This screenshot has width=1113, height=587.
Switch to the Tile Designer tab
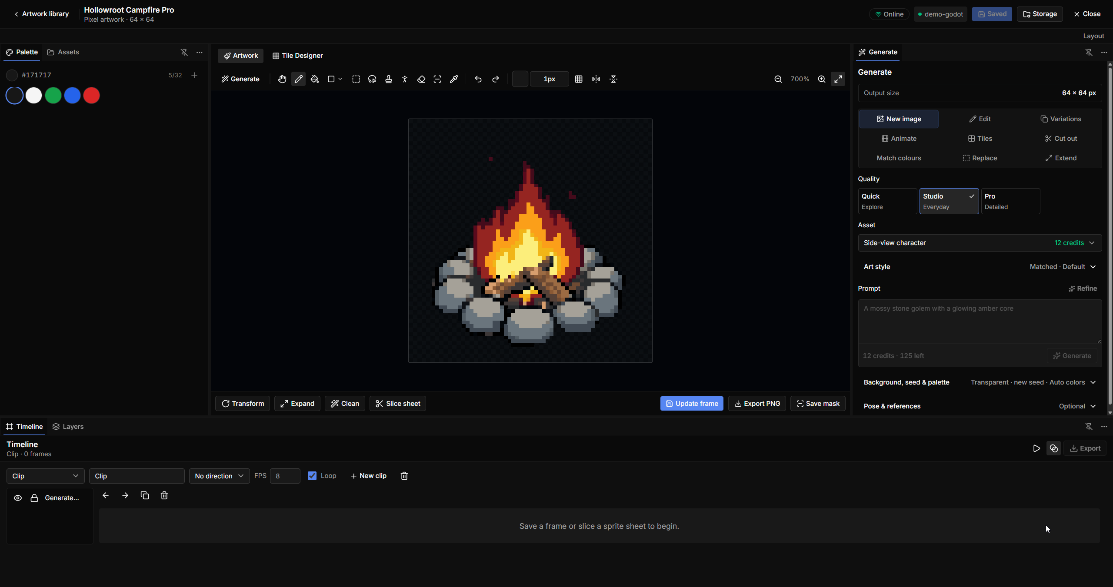click(x=298, y=56)
